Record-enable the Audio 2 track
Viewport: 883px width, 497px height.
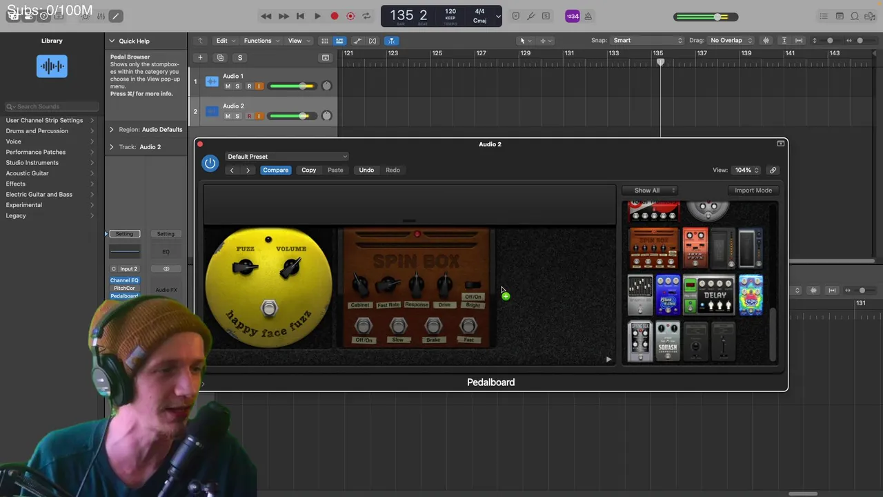pos(249,116)
